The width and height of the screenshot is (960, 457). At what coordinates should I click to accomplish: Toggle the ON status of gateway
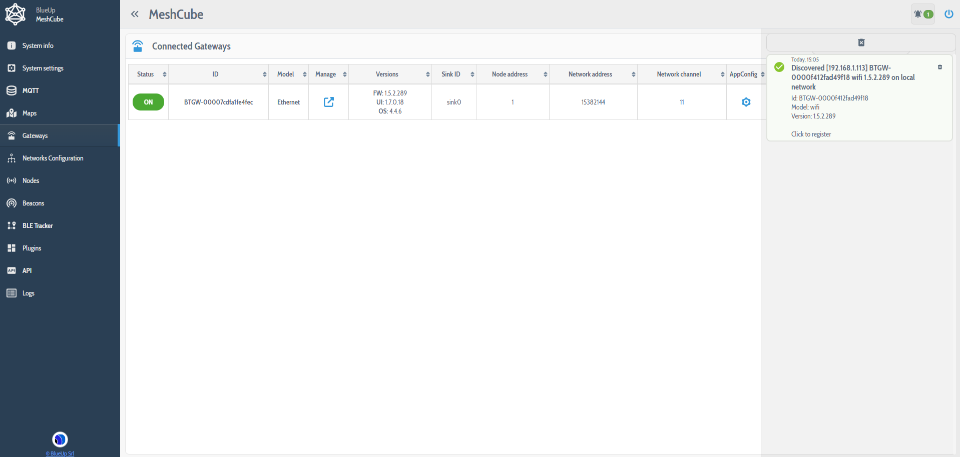point(148,102)
